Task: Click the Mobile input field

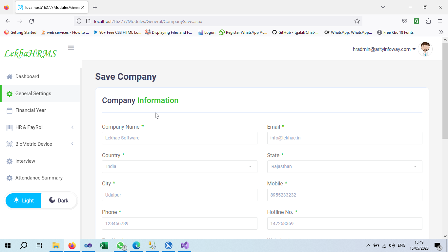Action: point(345,195)
